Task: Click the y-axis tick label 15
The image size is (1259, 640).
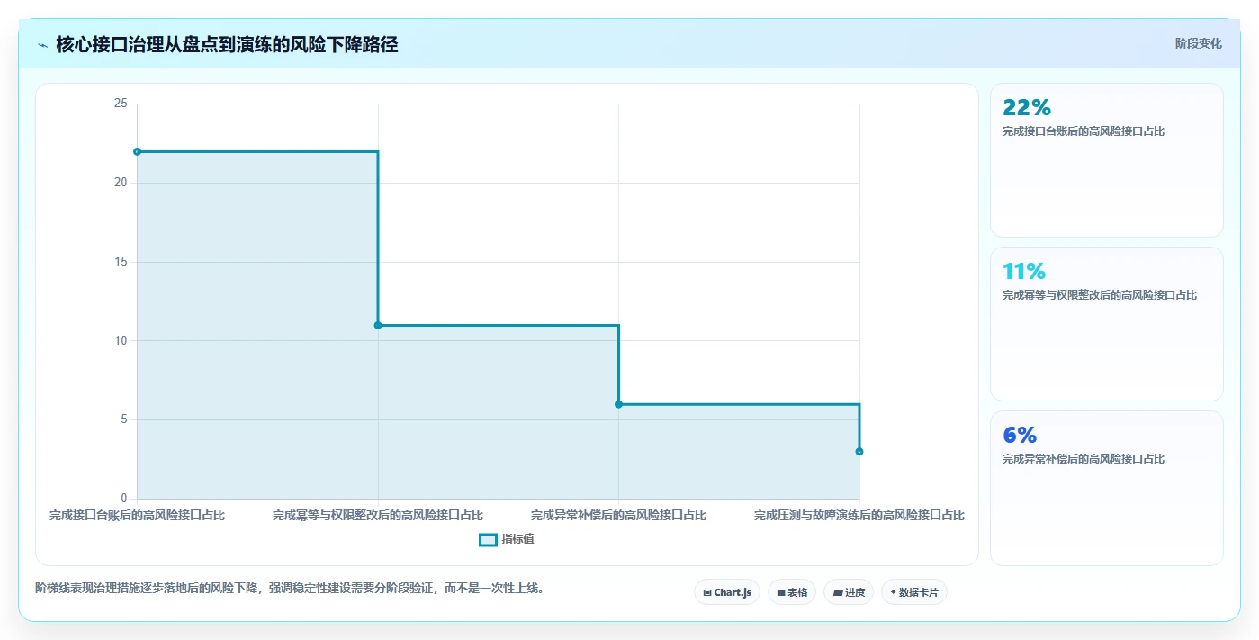Action: pos(121,262)
